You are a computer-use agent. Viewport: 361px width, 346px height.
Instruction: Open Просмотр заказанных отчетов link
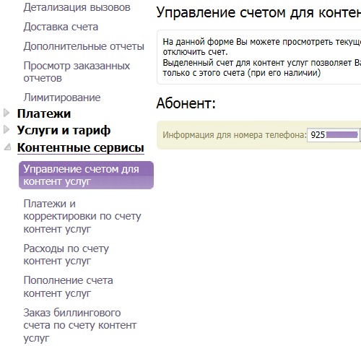click(x=77, y=72)
